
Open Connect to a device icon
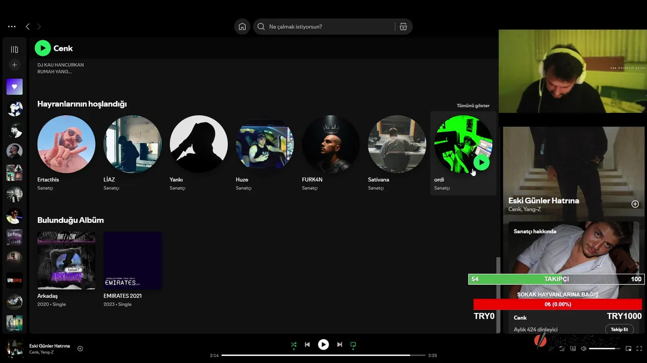tap(573, 348)
